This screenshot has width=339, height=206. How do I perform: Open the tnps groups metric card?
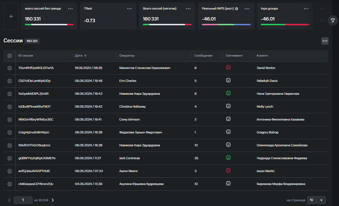285,16
